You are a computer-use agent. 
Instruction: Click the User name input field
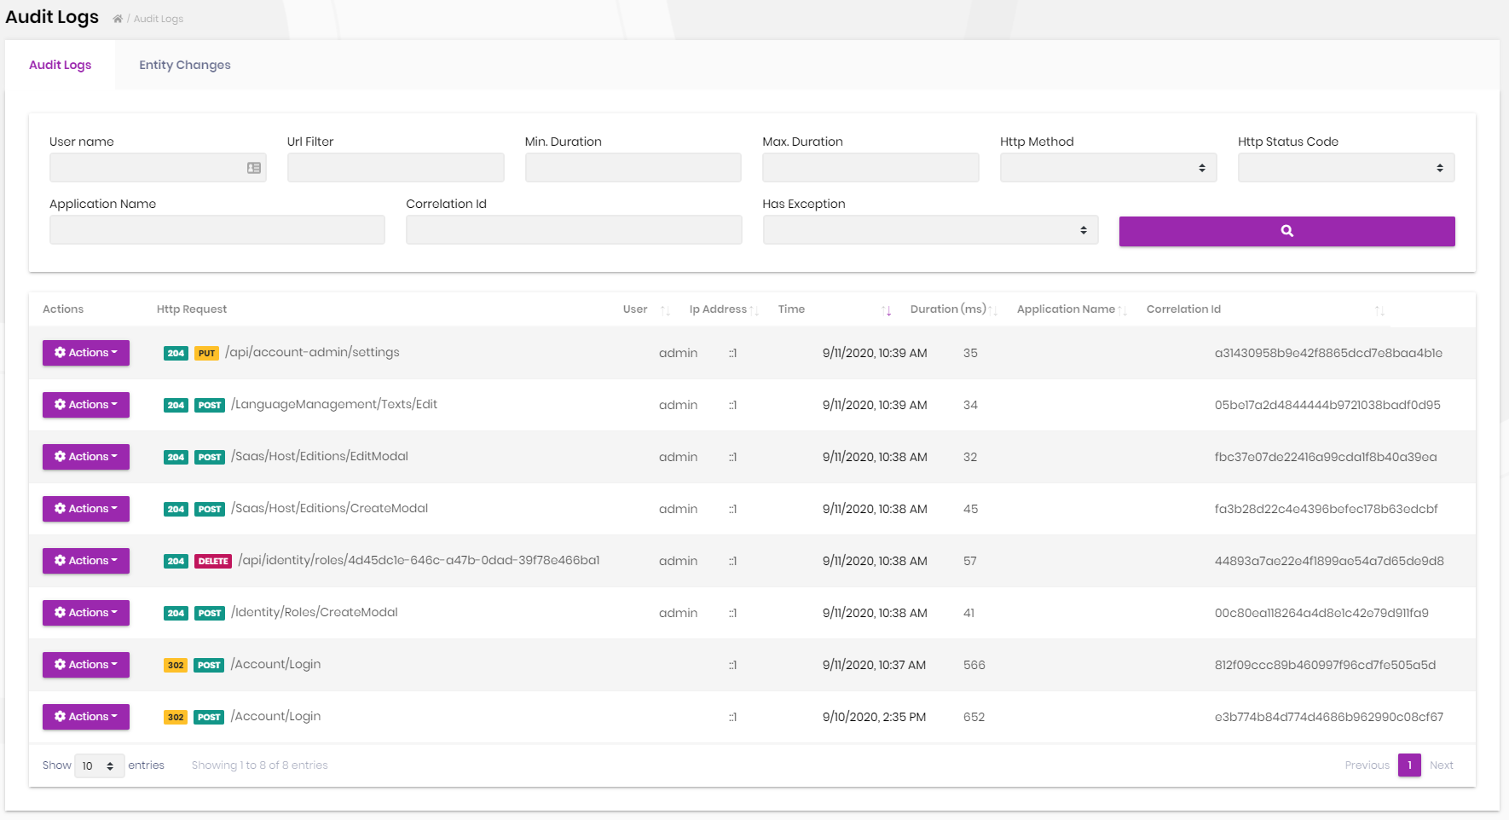pyautogui.click(x=158, y=168)
